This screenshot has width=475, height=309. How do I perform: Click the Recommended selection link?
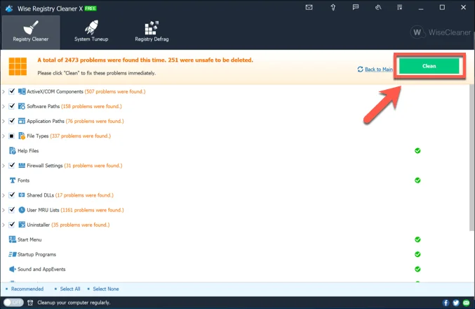click(x=27, y=289)
